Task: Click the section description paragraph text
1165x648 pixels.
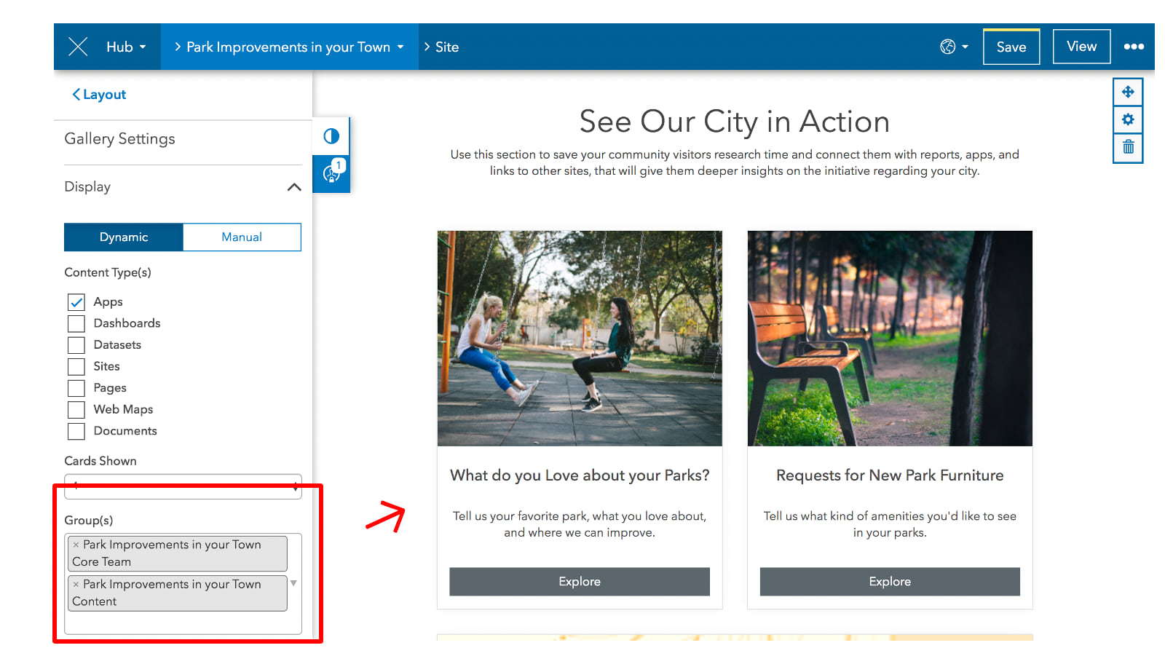Action: click(x=735, y=163)
